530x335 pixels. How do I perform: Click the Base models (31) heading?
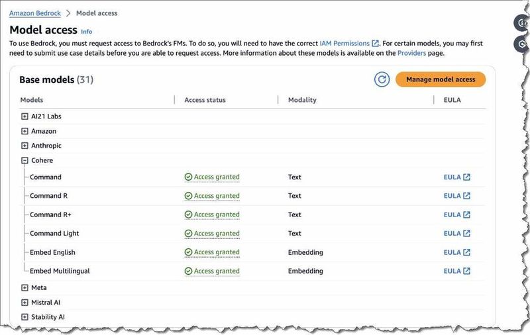click(56, 79)
